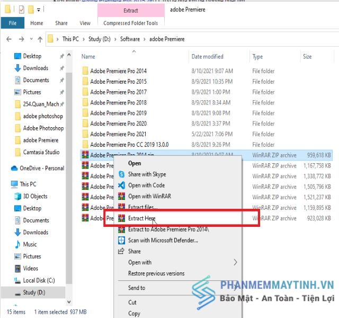Expand chevron after Software in breadcrumb

point(145,39)
